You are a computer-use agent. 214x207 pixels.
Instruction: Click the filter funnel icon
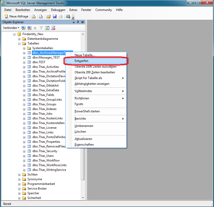tap(41, 28)
